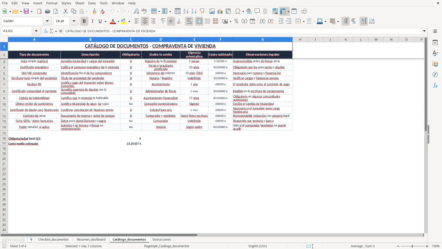Open the Save dropdown arrow

[x=32, y=11]
